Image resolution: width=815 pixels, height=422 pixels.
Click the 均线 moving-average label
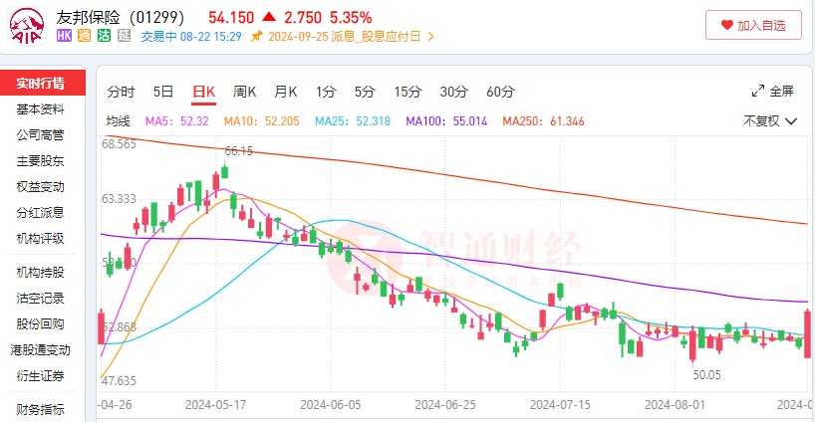click(x=118, y=121)
